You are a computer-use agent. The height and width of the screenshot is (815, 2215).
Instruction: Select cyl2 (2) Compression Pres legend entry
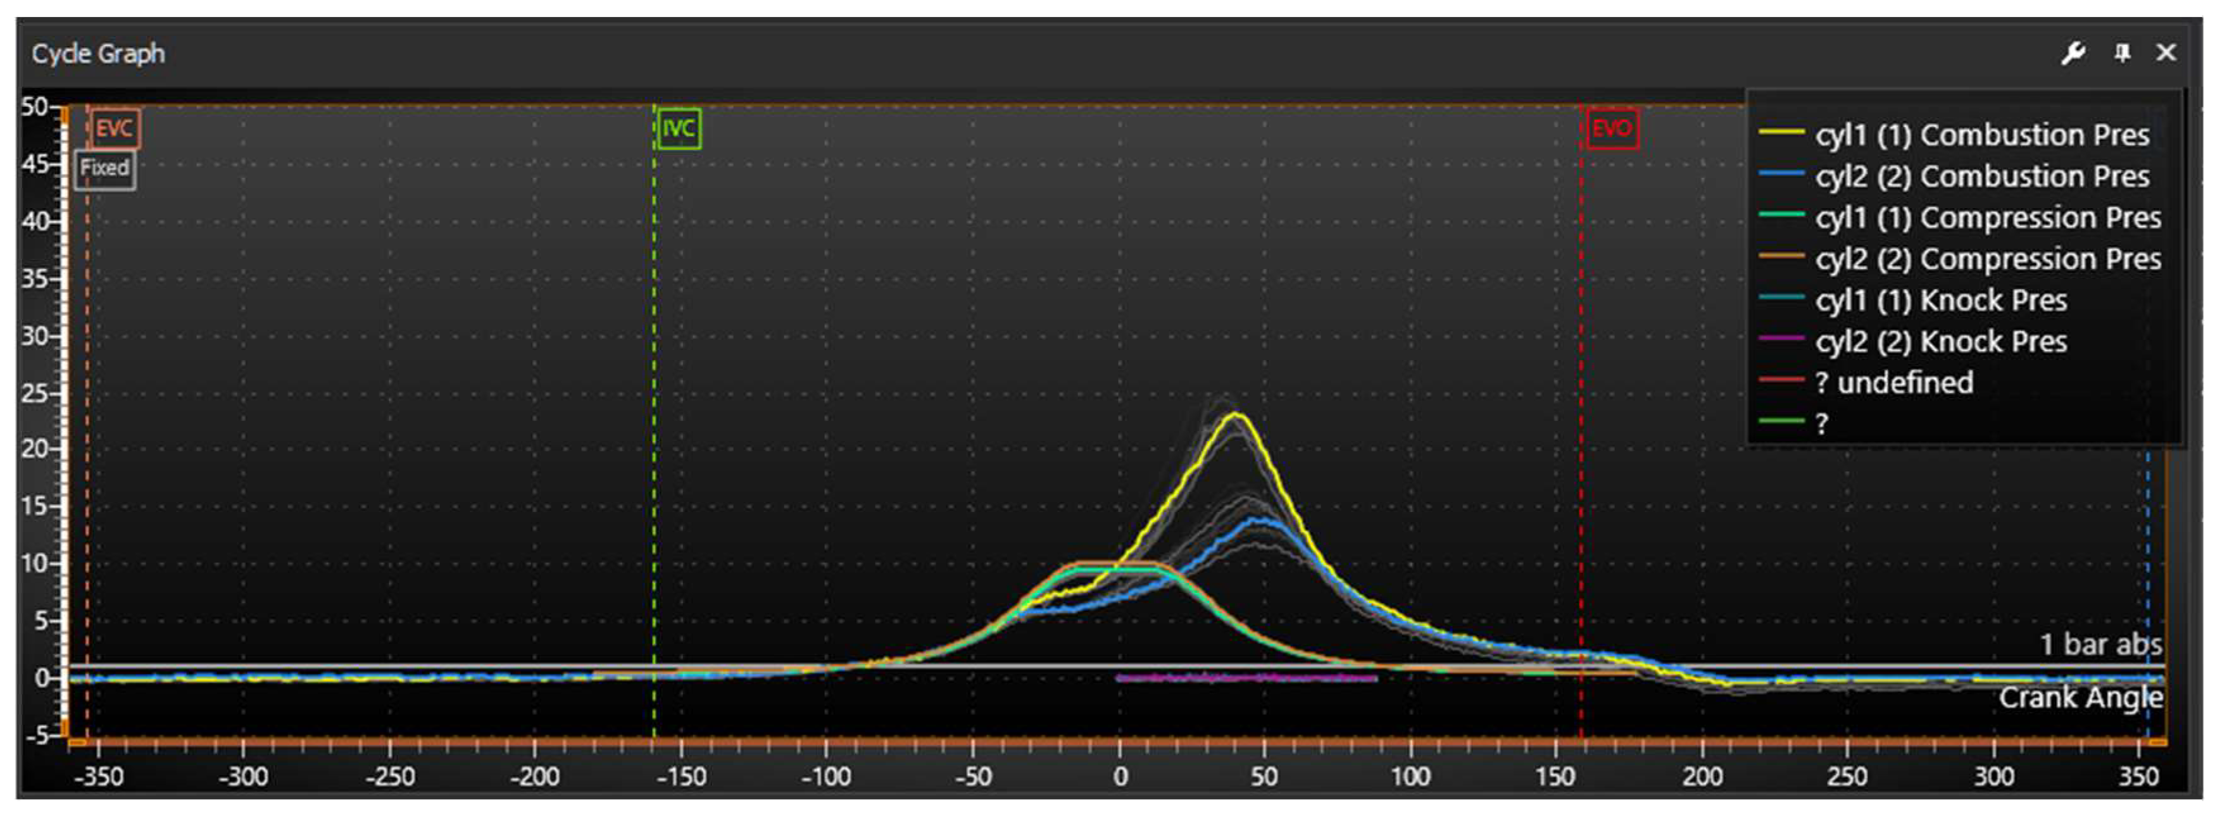1987,259
